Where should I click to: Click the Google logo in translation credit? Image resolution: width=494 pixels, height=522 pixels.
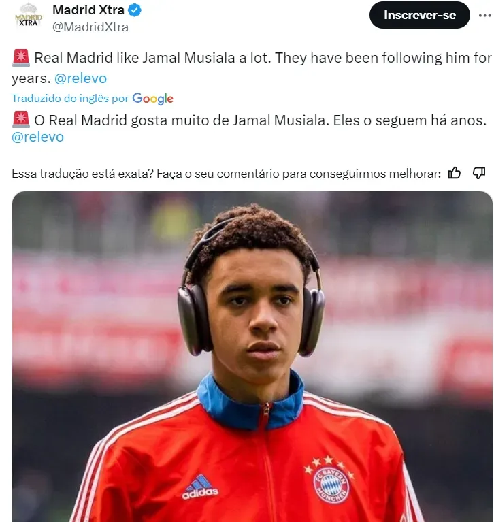pyautogui.click(x=153, y=99)
